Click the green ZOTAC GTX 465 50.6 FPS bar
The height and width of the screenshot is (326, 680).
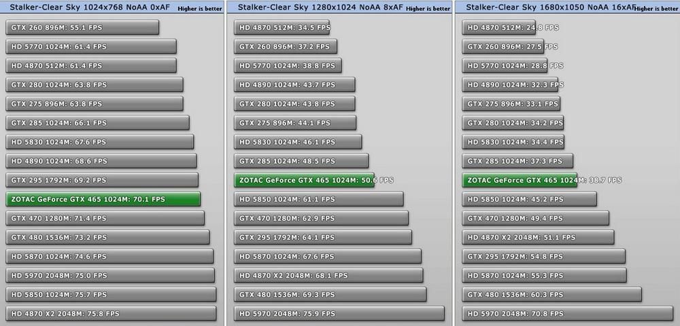pos(304,180)
